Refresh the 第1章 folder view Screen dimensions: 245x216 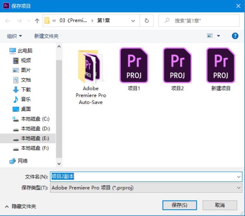tap(147, 21)
